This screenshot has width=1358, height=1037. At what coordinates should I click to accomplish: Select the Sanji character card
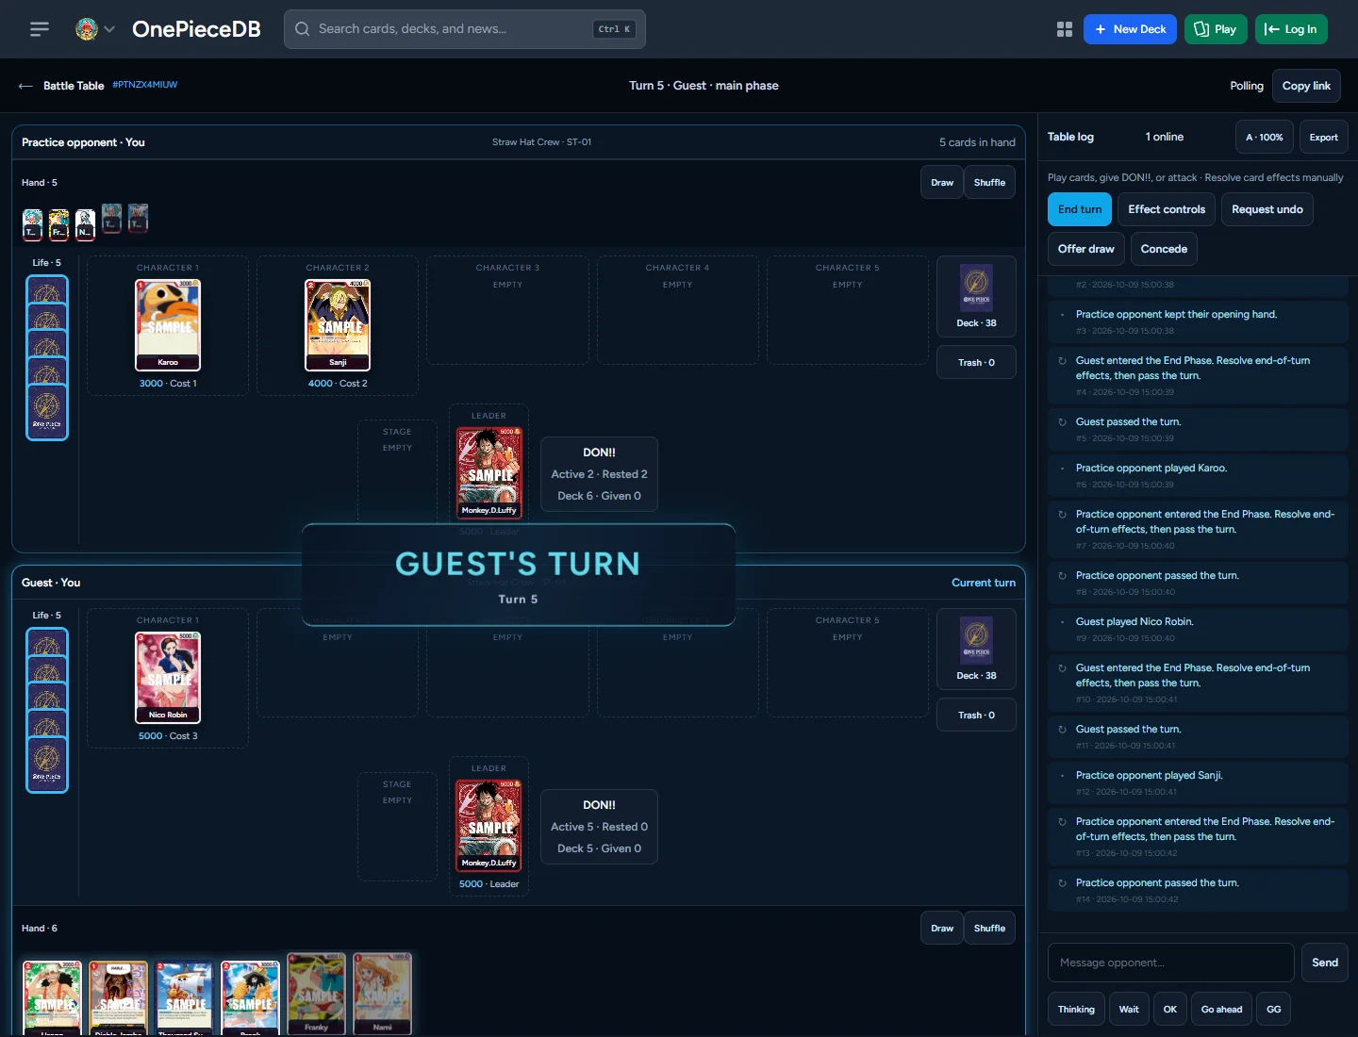pyautogui.click(x=338, y=324)
